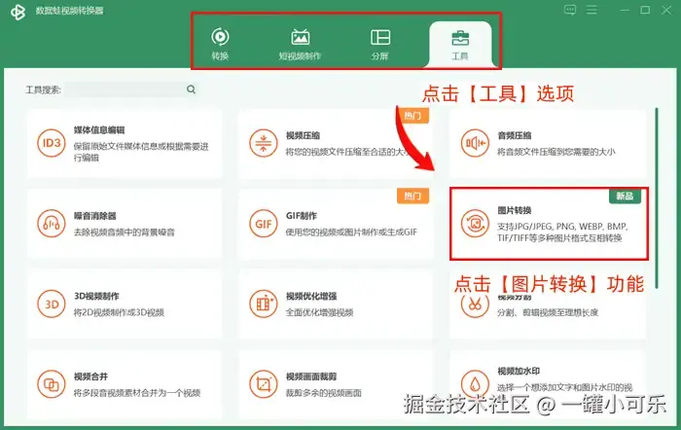Click the scissors video trimming icon
The height and width of the screenshot is (430, 681).
(x=475, y=305)
